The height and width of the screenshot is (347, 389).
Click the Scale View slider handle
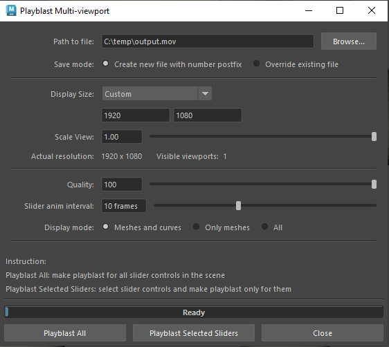pos(374,136)
